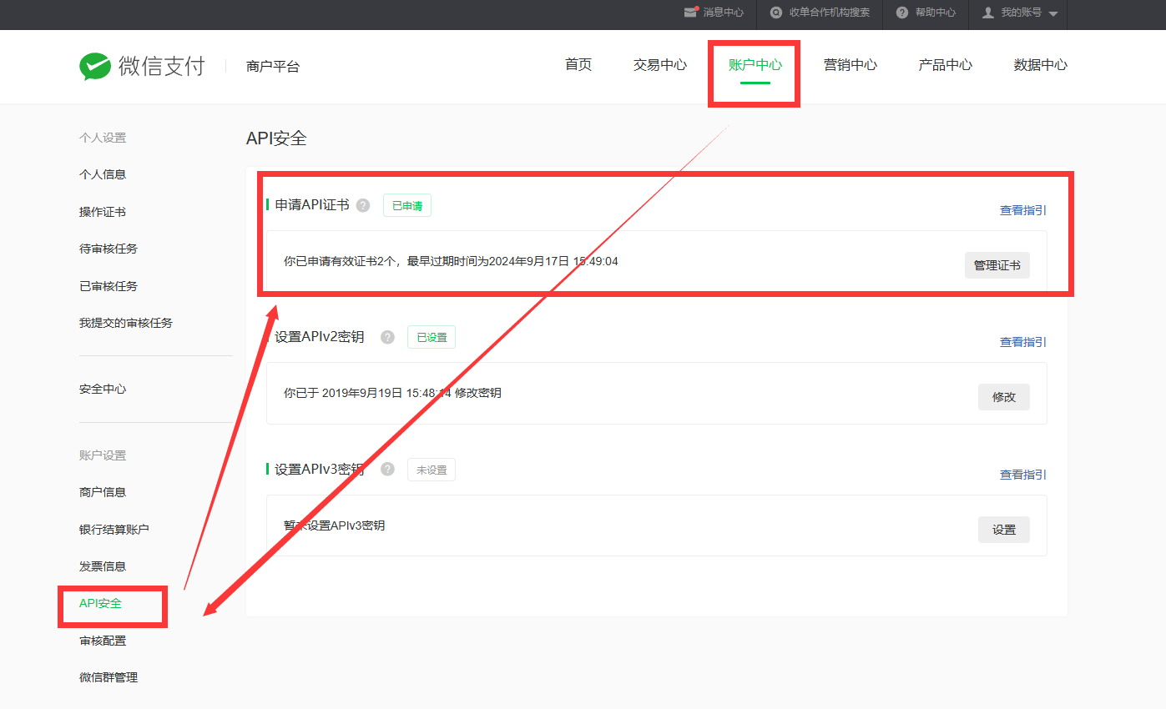The width and height of the screenshot is (1166, 709).
Task: Expand the 我的账号 dropdown arrow
Action: pos(1052,13)
